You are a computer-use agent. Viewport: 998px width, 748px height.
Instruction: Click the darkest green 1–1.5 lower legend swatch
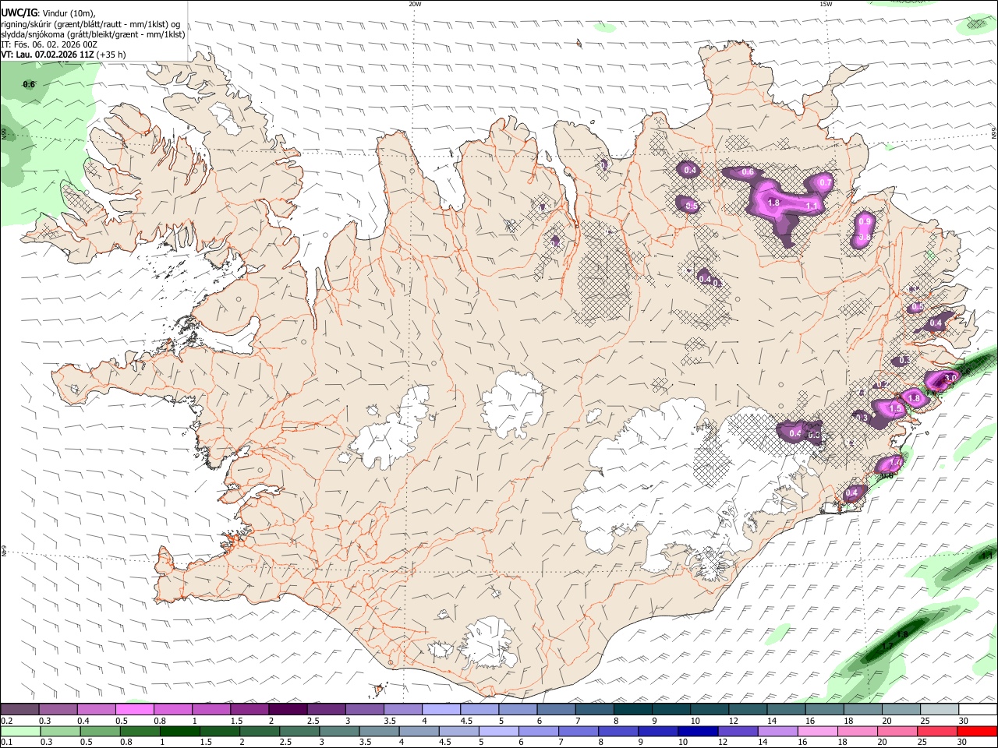[x=179, y=731]
